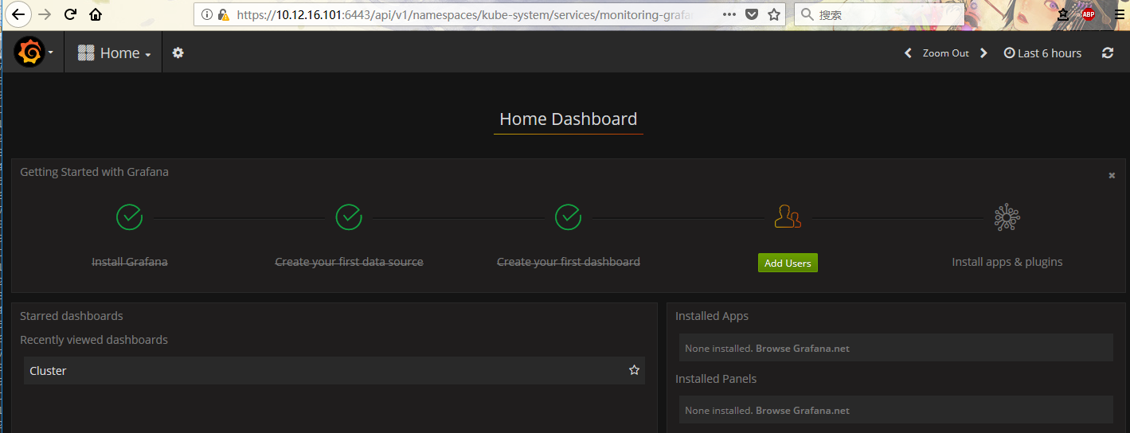The width and height of the screenshot is (1130, 433).
Task: Open dashboard settings gear
Action: coord(178,53)
